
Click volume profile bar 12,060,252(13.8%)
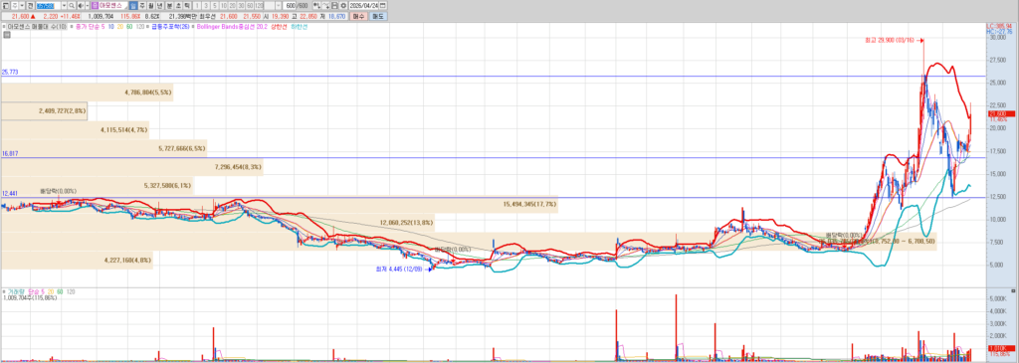pyautogui.click(x=218, y=222)
